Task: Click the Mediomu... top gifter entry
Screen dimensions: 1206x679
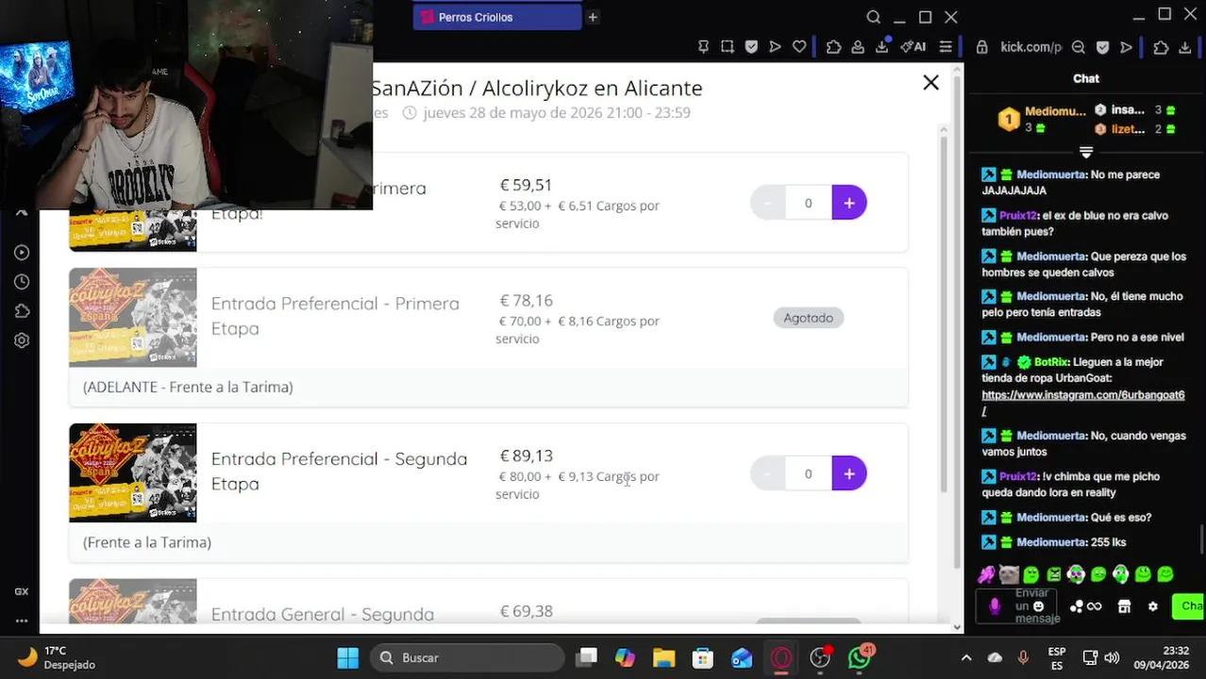Action: point(1042,119)
